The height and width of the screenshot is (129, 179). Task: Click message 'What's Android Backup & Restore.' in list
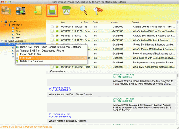[151, 40]
